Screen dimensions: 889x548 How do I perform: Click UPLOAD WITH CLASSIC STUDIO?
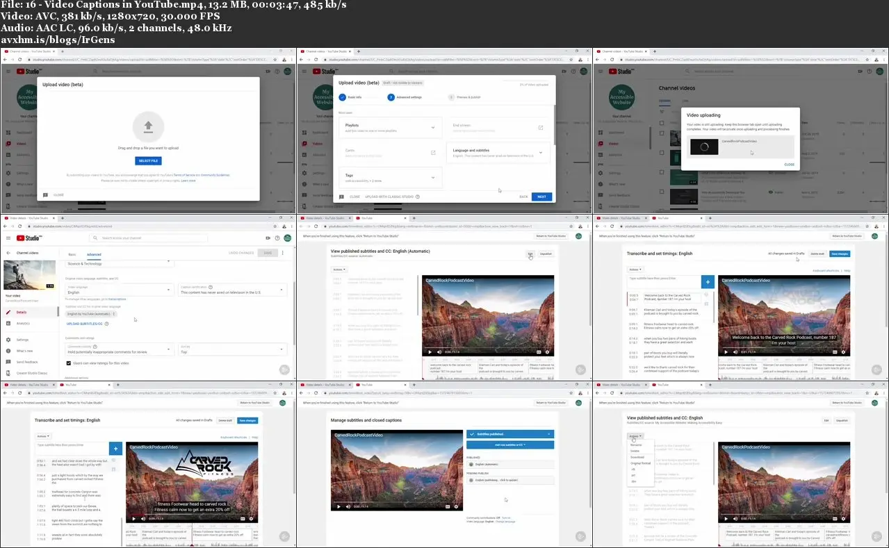tap(389, 197)
